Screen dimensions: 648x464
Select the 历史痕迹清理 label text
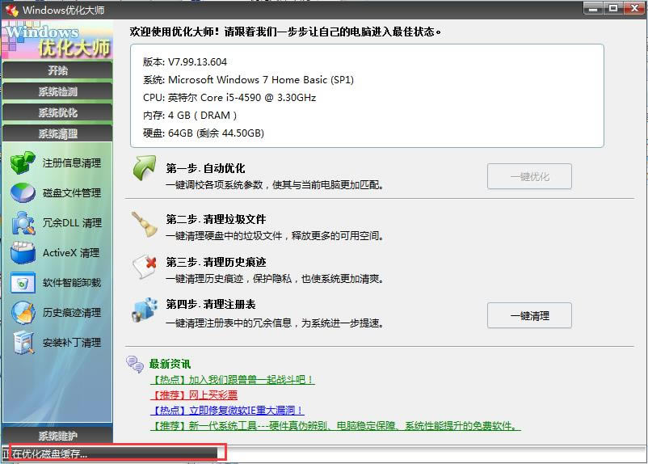pos(72,313)
